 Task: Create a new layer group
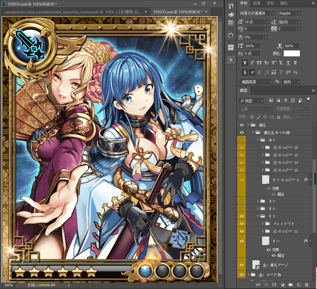click(x=291, y=285)
